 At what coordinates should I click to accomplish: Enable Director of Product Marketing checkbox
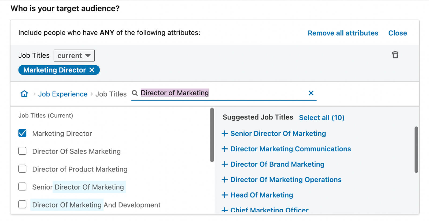point(23,169)
